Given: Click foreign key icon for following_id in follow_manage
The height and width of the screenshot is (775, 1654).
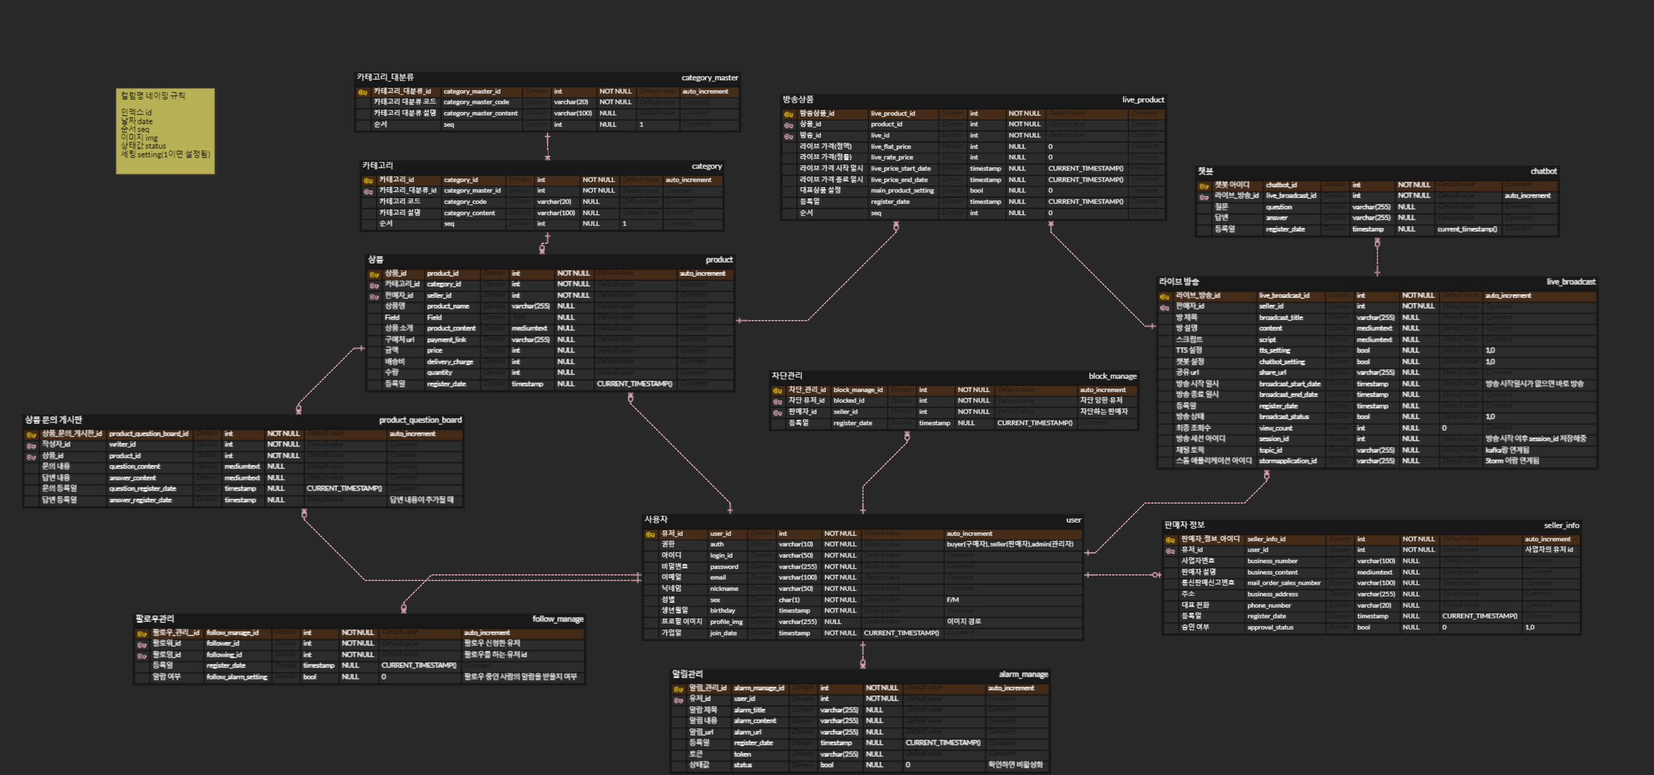Looking at the screenshot, I should (142, 656).
